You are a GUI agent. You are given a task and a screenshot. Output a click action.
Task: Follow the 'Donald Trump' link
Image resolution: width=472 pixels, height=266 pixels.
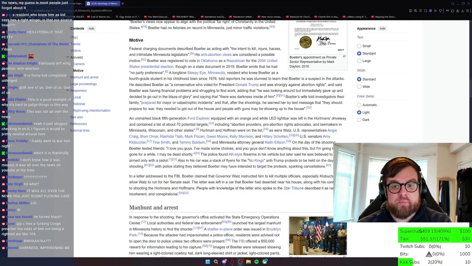(x=247, y=85)
